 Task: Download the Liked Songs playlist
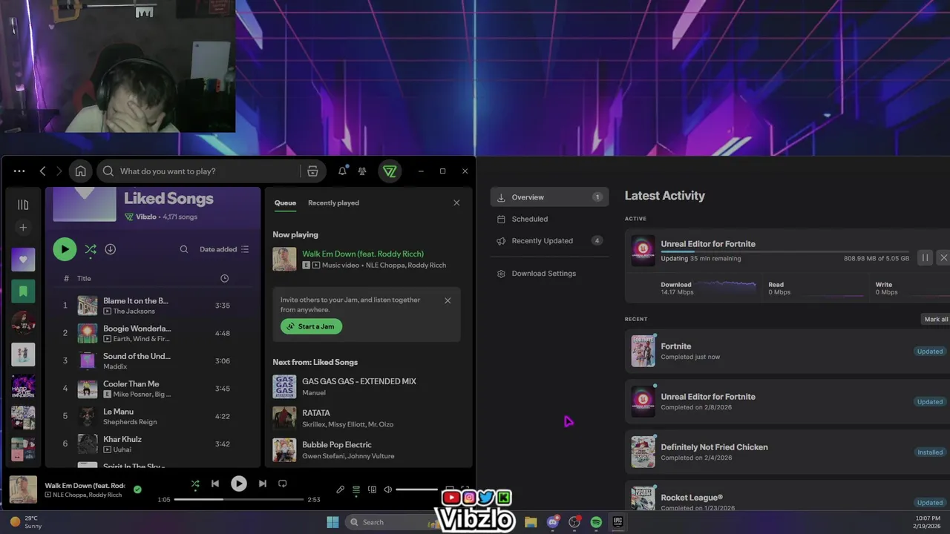pyautogui.click(x=110, y=249)
